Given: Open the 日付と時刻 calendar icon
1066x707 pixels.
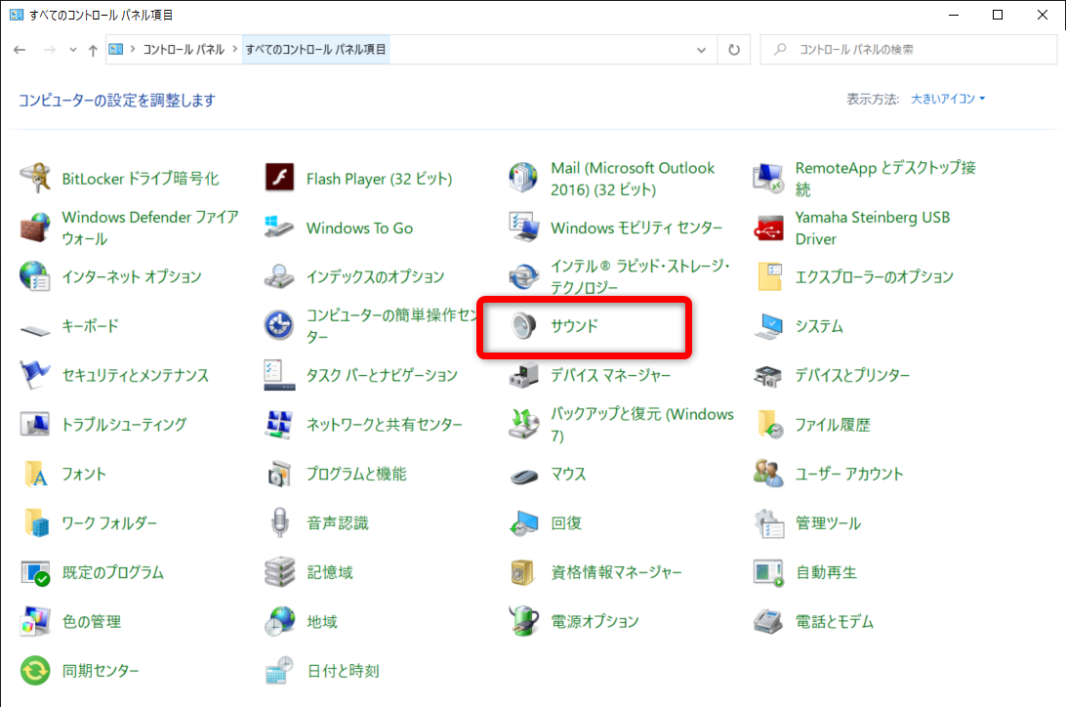Looking at the screenshot, I should (x=279, y=671).
